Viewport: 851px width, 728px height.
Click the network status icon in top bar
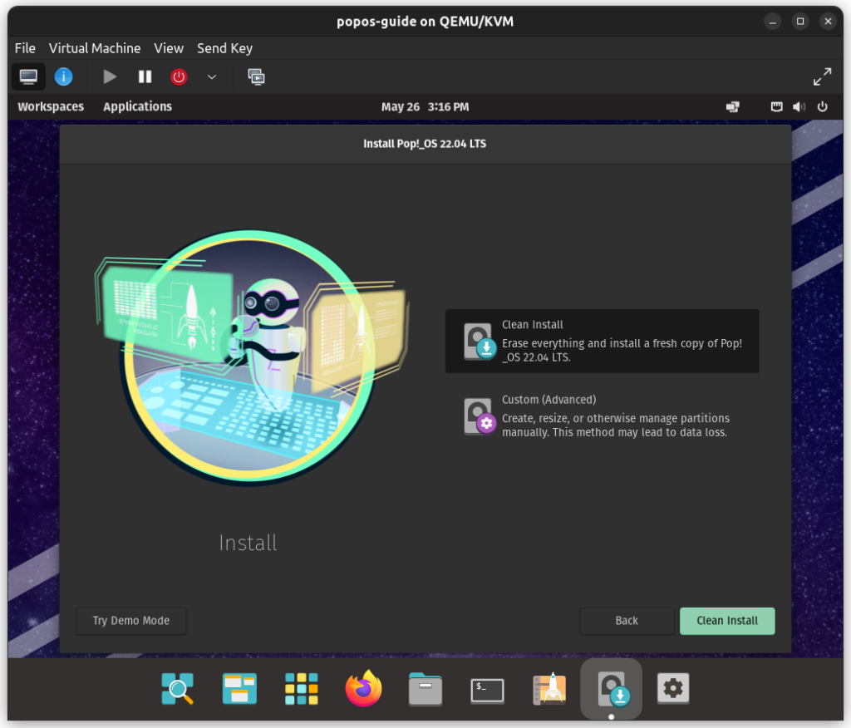point(777,107)
